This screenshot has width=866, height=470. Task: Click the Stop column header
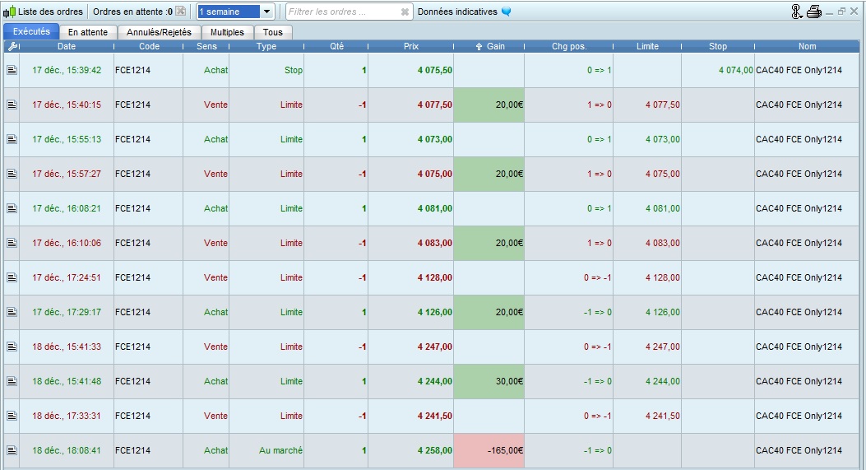(x=718, y=46)
